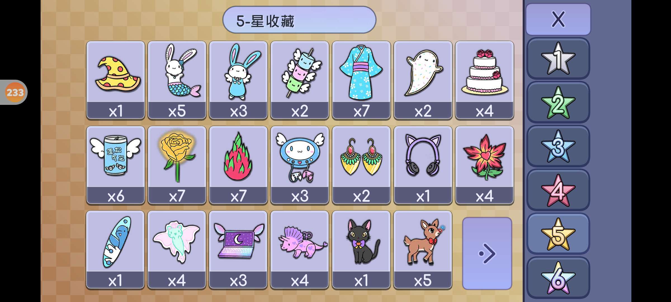Select the blue kimono item
Image resolution: width=671 pixels, height=302 pixels.
pyautogui.click(x=361, y=80)
